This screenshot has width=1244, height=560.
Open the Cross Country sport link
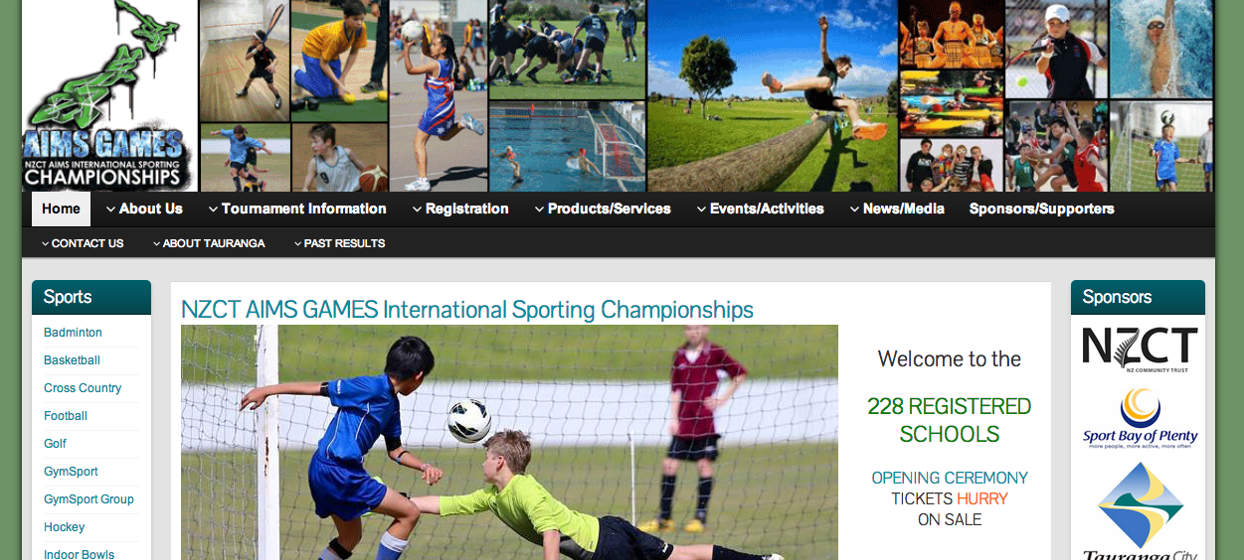[83, 388]
